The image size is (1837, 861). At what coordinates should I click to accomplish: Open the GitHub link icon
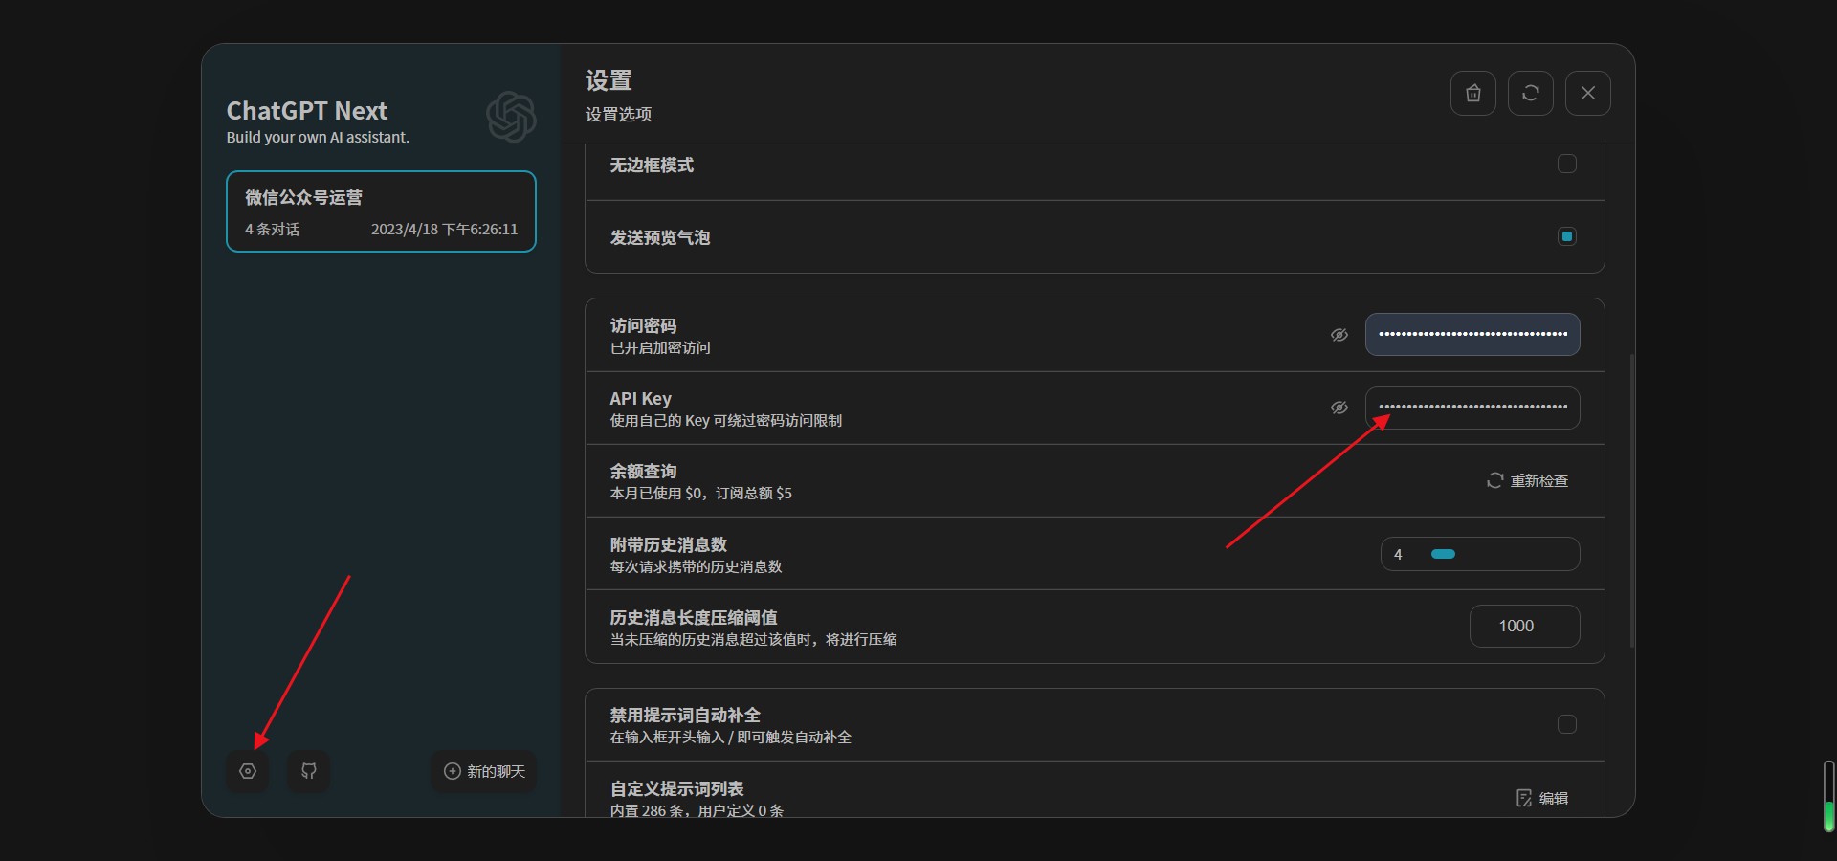pos(309,771)
